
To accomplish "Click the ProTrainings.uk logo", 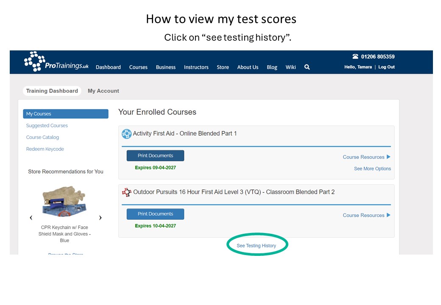I will coord(56,62).
